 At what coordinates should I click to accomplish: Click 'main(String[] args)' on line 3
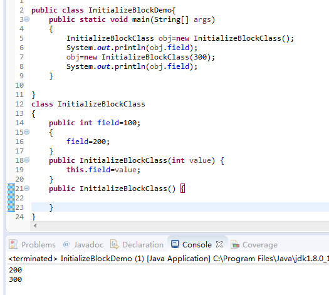[x=174, y=19]
